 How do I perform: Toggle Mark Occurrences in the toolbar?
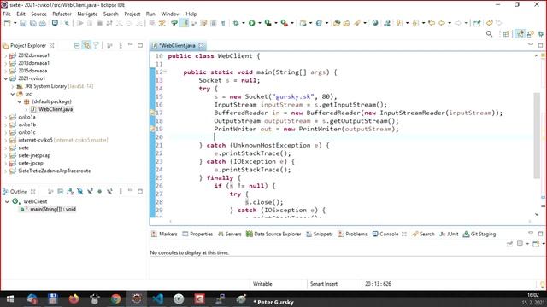point(185,23)
